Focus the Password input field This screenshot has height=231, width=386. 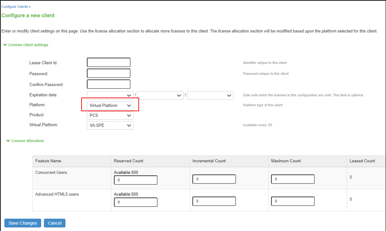109,73
